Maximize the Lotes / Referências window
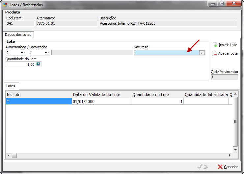This screenshot has width=244, height=174. point(222,4)
